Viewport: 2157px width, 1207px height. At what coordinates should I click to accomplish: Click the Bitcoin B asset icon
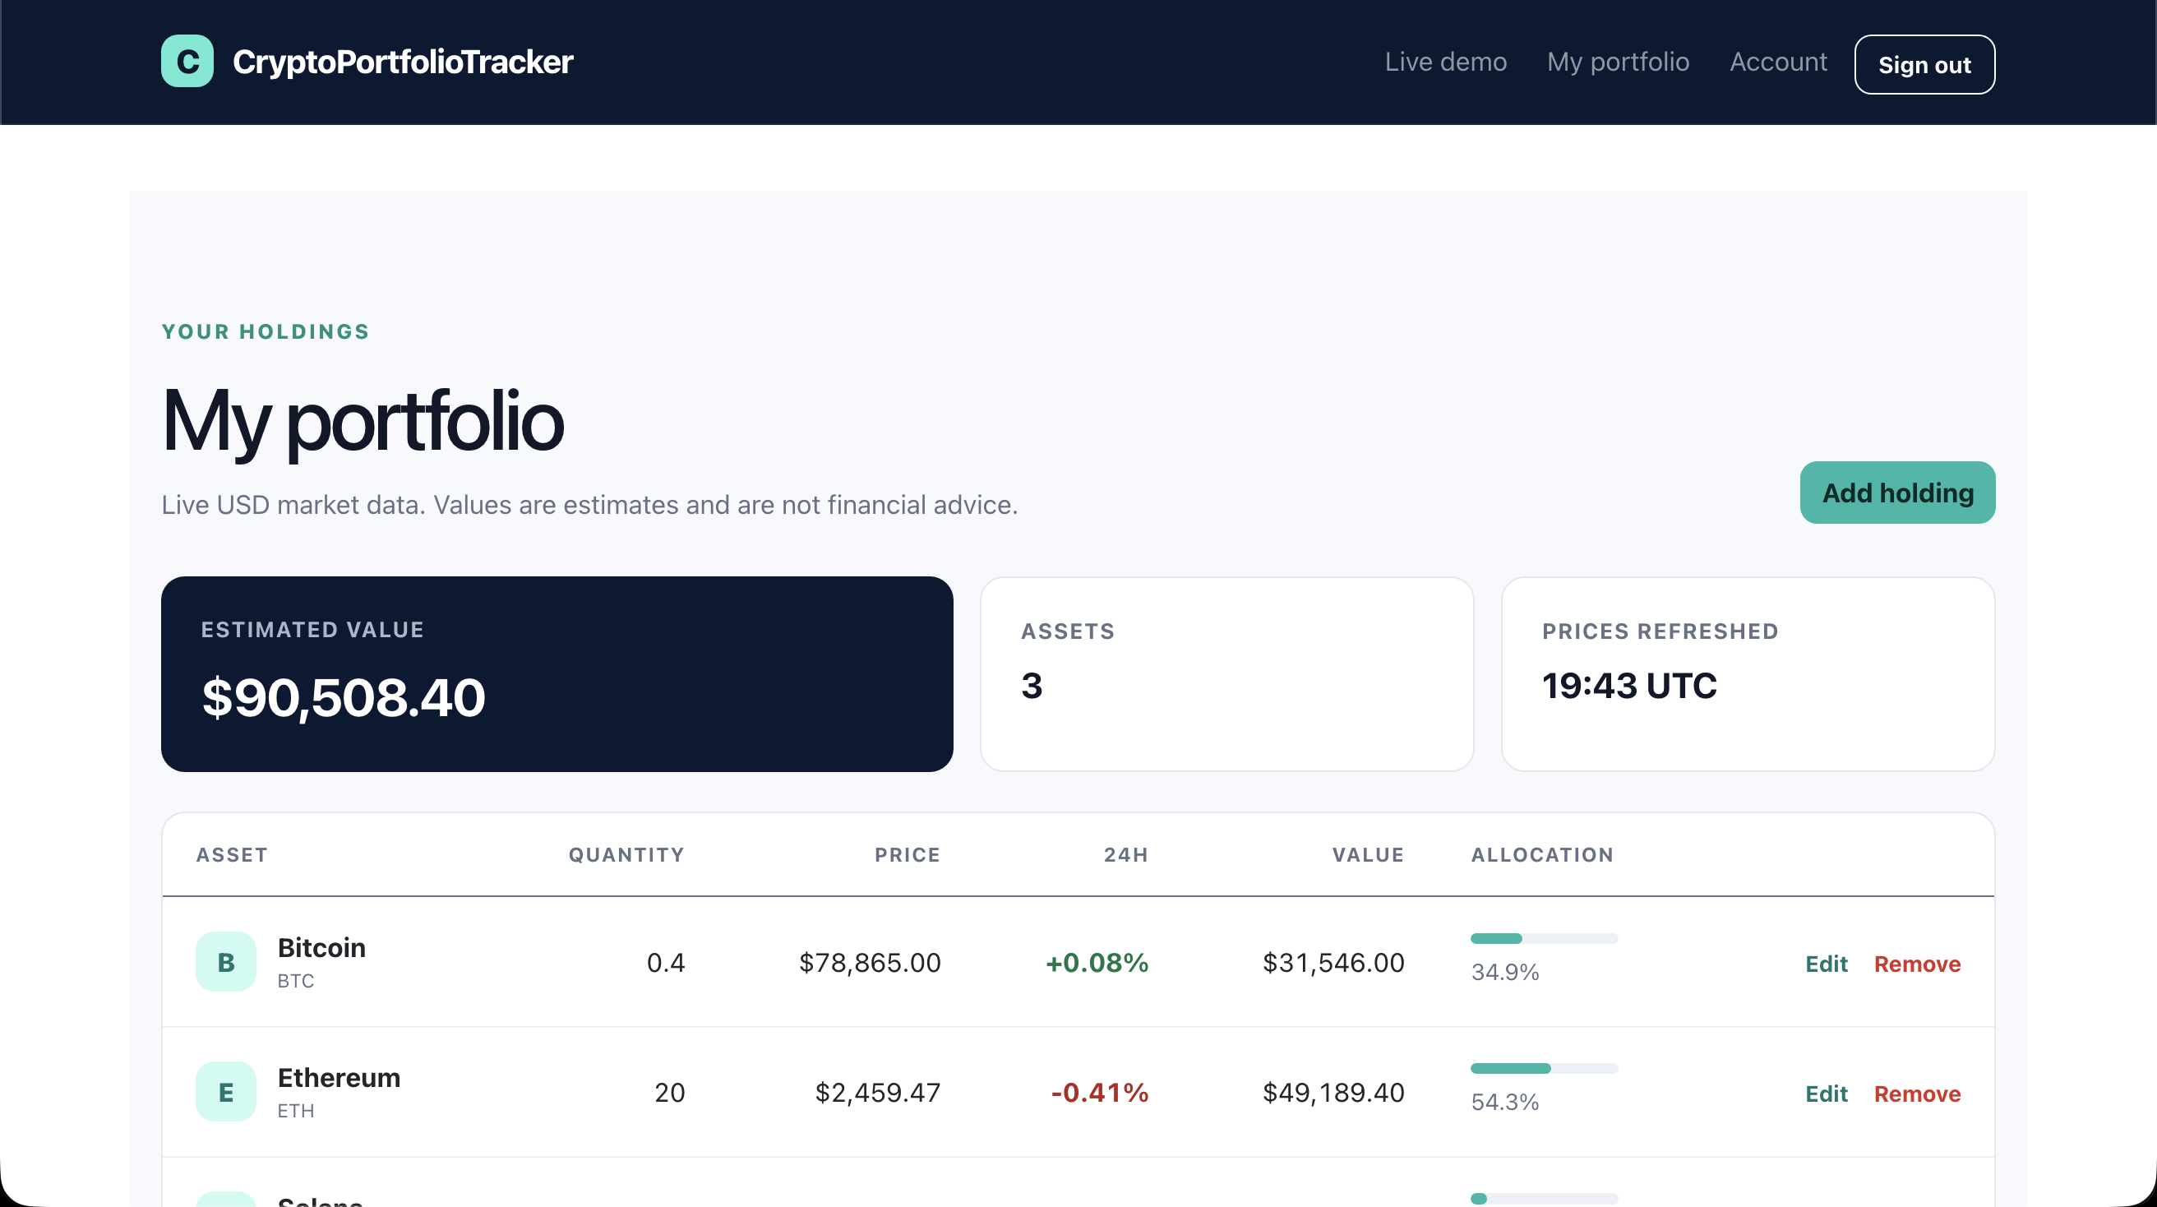click(x=225, y=962)
